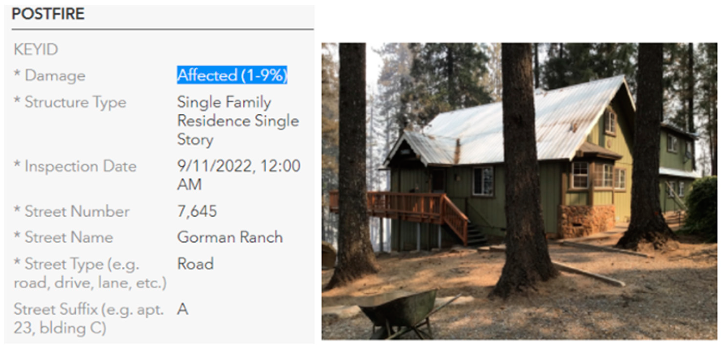Click the KEYID field label
The width and height of the screenshot is (721, 348).
coord(36,49)
